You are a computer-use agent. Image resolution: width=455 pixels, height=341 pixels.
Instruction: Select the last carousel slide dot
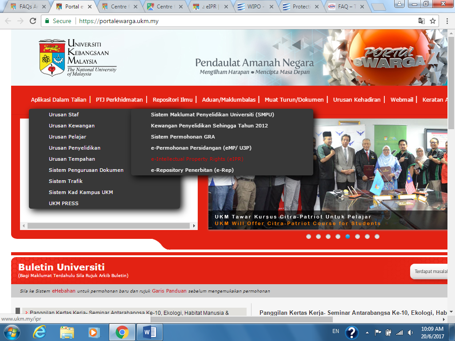(x=377, y=237)
